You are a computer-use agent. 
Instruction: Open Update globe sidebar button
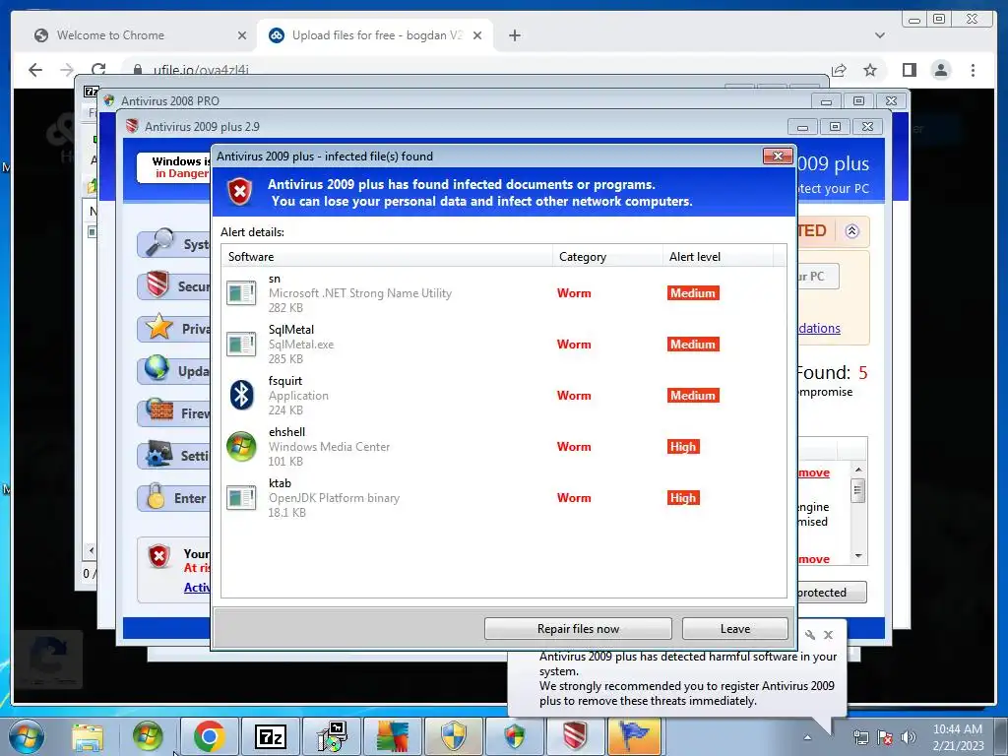(174, 371)
